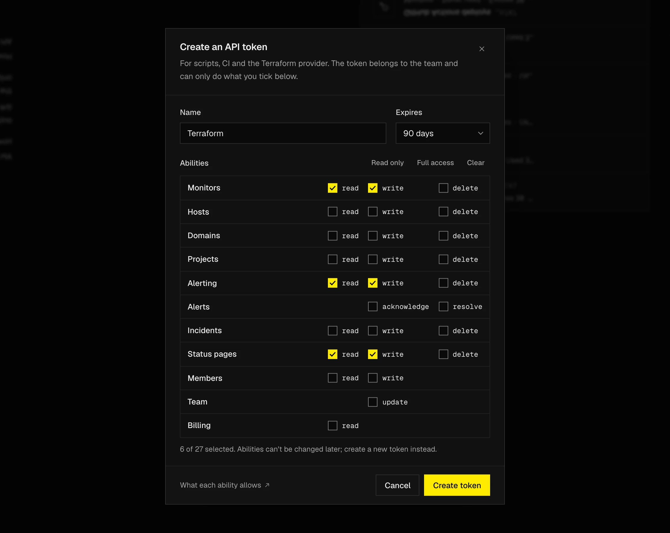Uncheck Alerting write ability
670x533 pixels.
pos(373,283)
